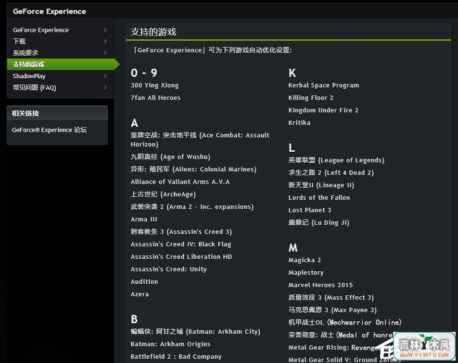458x363 pixels.
Task: Click 新天堂II (Lineage II) entry
Action: point(321,185)
